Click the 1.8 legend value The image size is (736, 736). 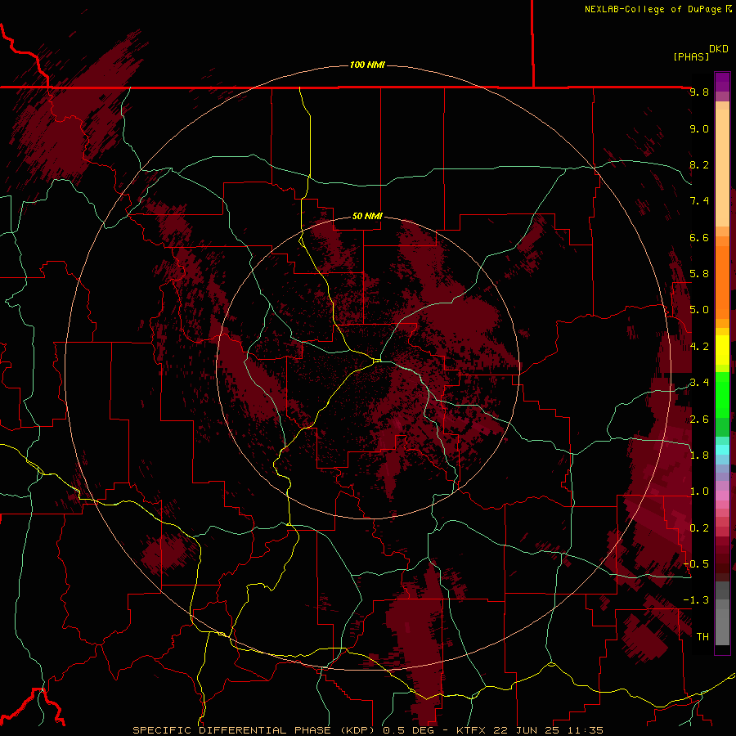pyautogui.click(x=699, y=456)
